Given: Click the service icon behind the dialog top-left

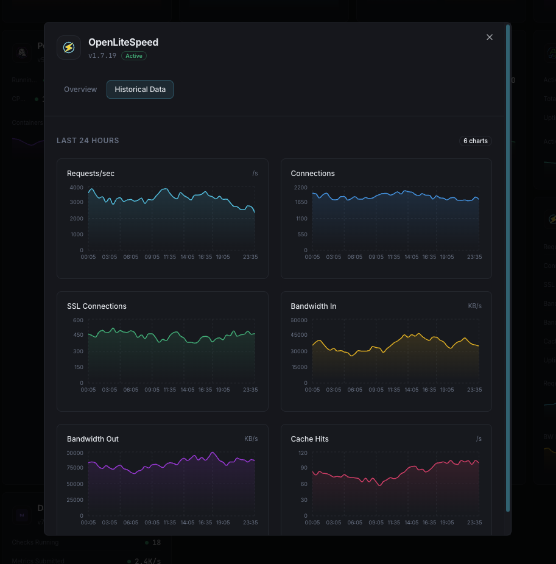Looking at the screenshot, I should (21, 52).
